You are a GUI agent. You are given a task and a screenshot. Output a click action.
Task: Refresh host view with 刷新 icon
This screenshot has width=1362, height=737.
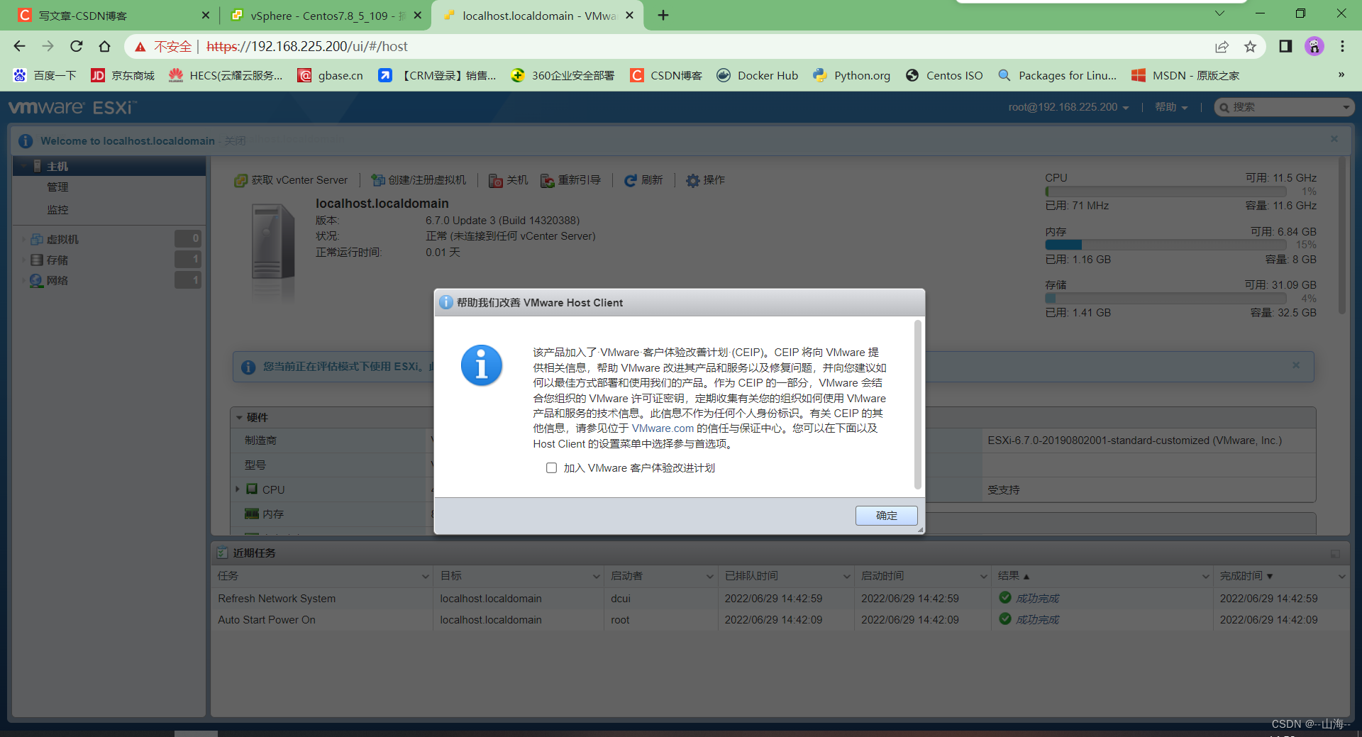point(643,180)
